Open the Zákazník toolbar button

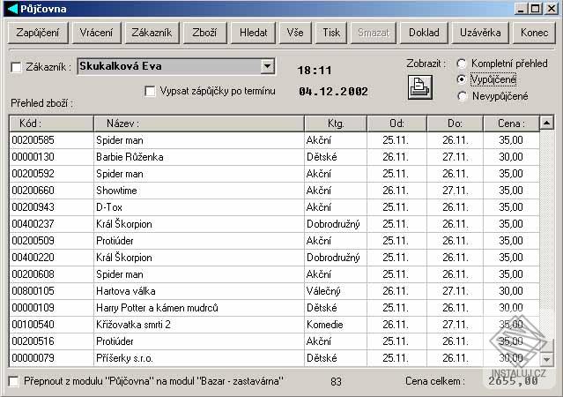click(x=152, y=33)
